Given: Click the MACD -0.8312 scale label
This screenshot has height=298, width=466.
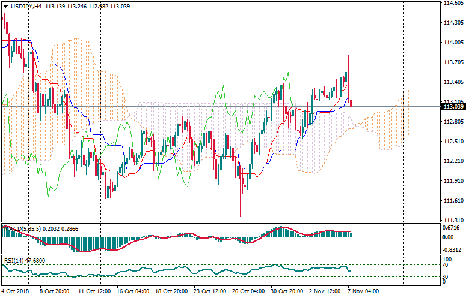Looking at the screenshot, I should point(452,250).
